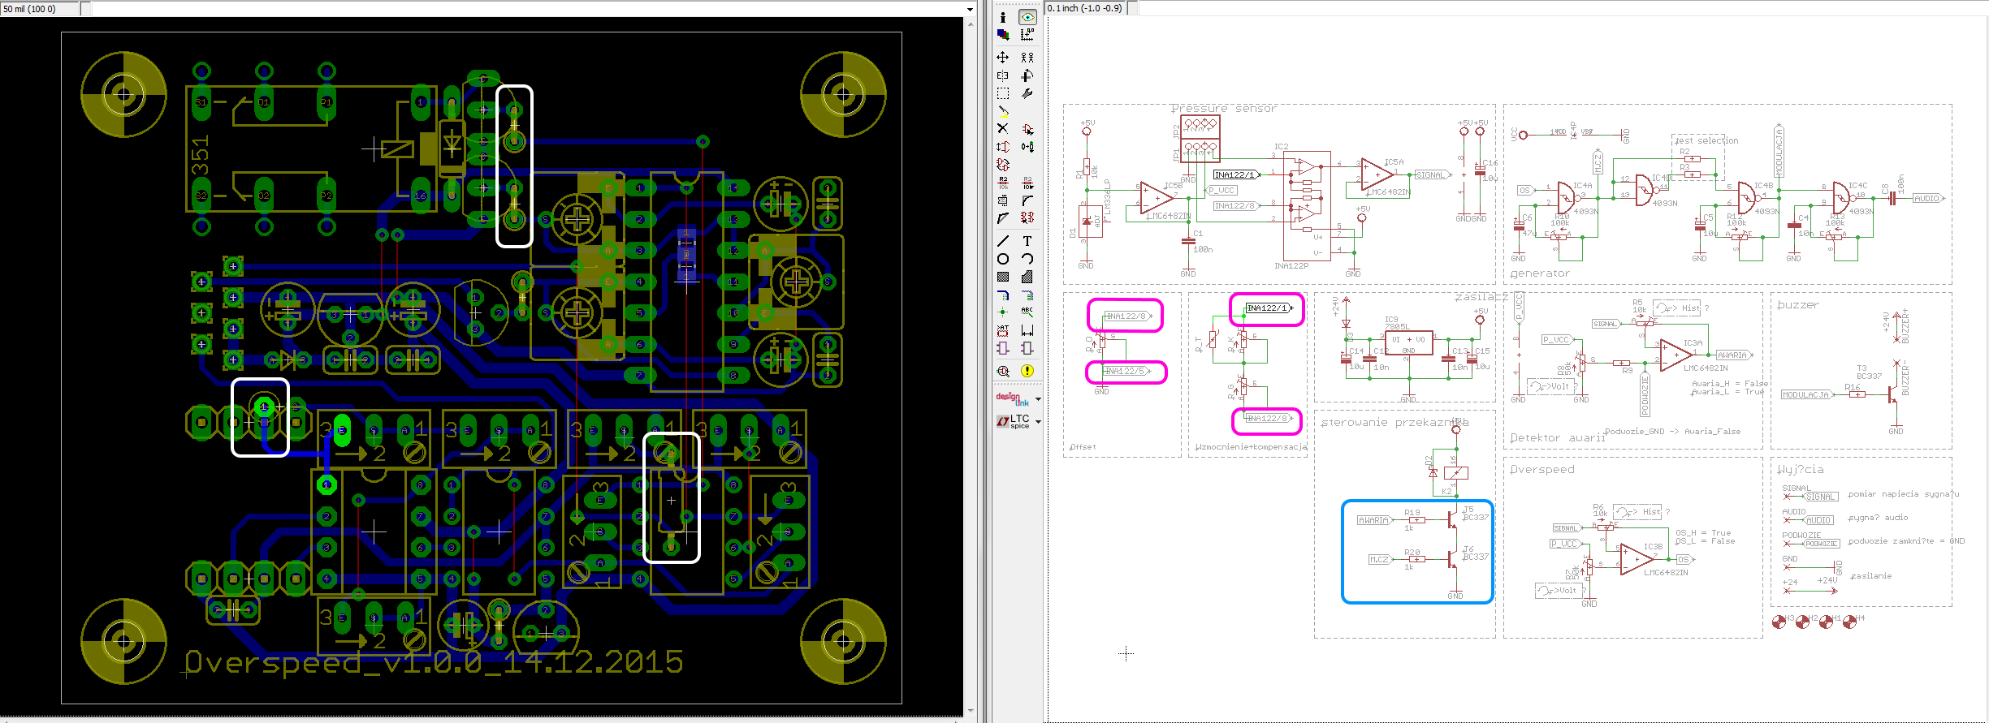Select the Invoke gate tool

[1027, 218]
